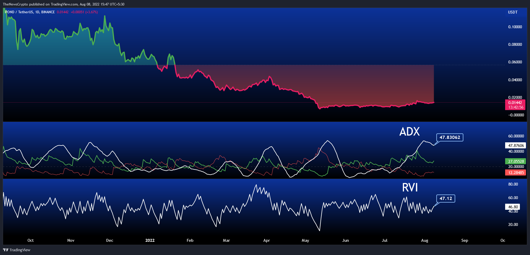Click the ADX indicator heading

point(409,132)
